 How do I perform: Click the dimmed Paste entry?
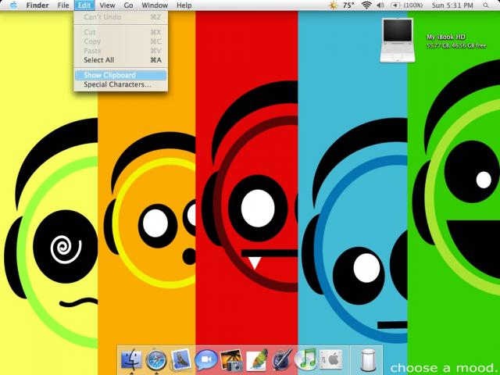point(120,51)
